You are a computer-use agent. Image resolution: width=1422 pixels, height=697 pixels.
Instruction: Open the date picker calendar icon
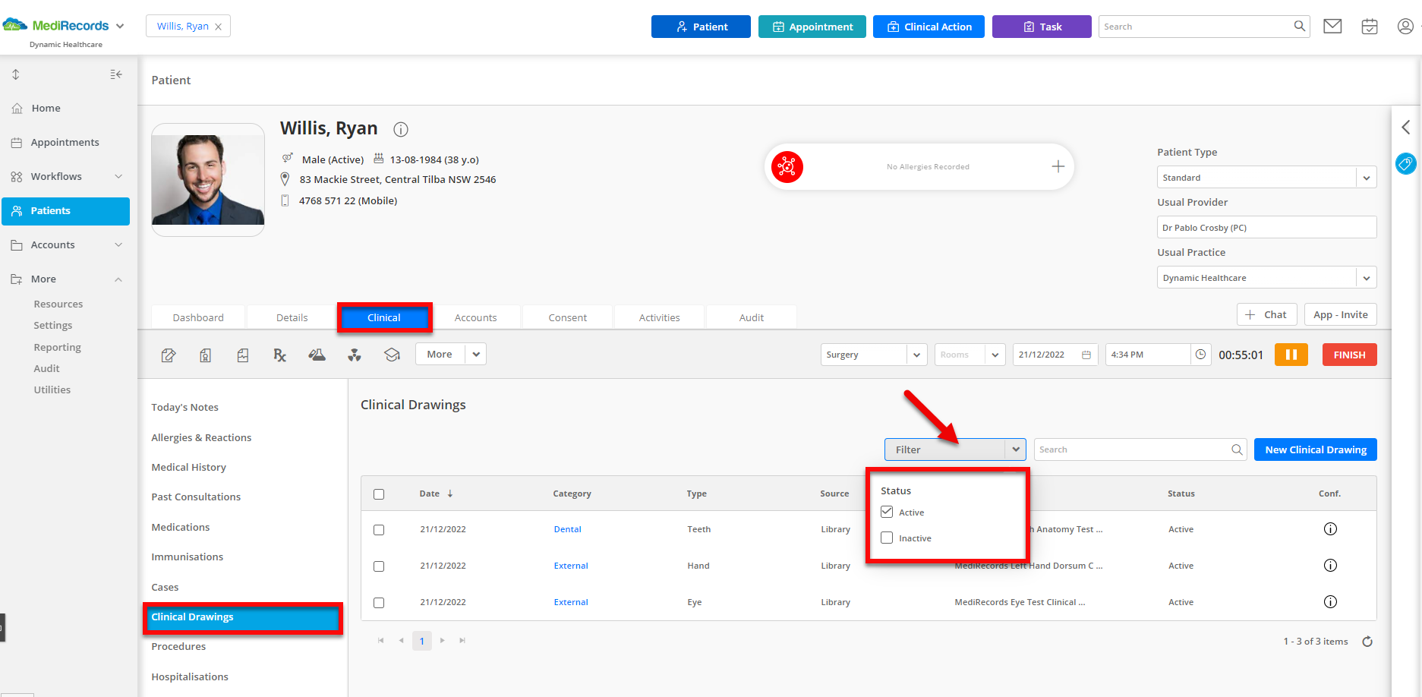pos(1086,355)
